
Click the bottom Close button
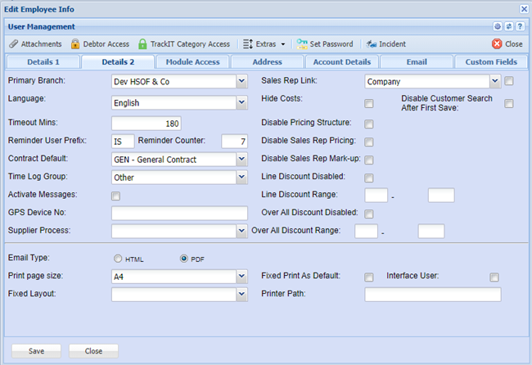click(93, 350)
